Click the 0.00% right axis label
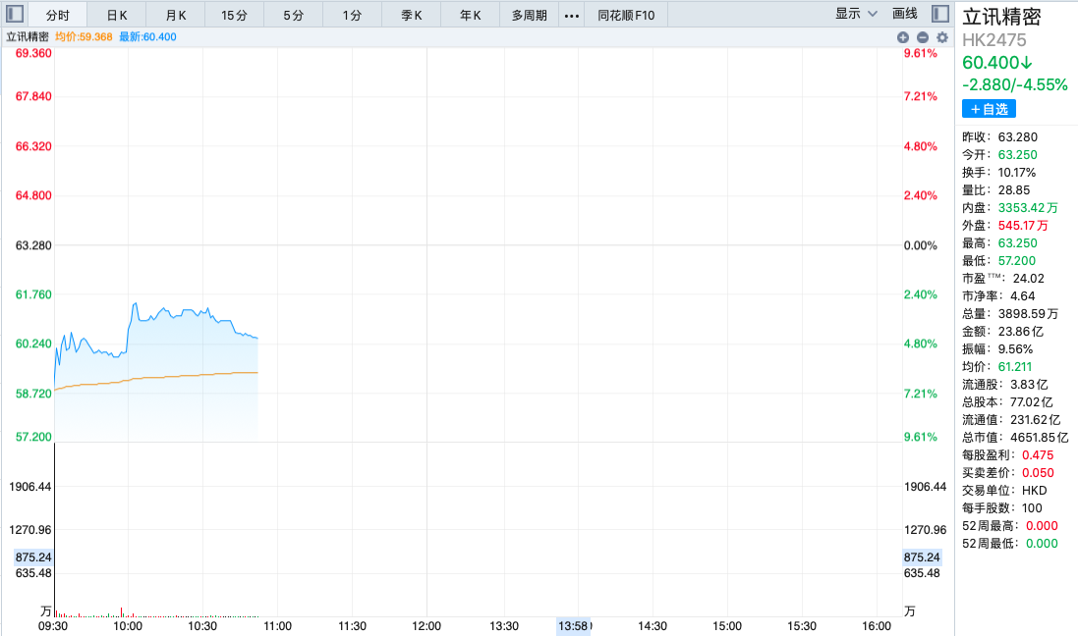Image resolution: width=1078 pixels, height=636 pixels. coord(921,246)
